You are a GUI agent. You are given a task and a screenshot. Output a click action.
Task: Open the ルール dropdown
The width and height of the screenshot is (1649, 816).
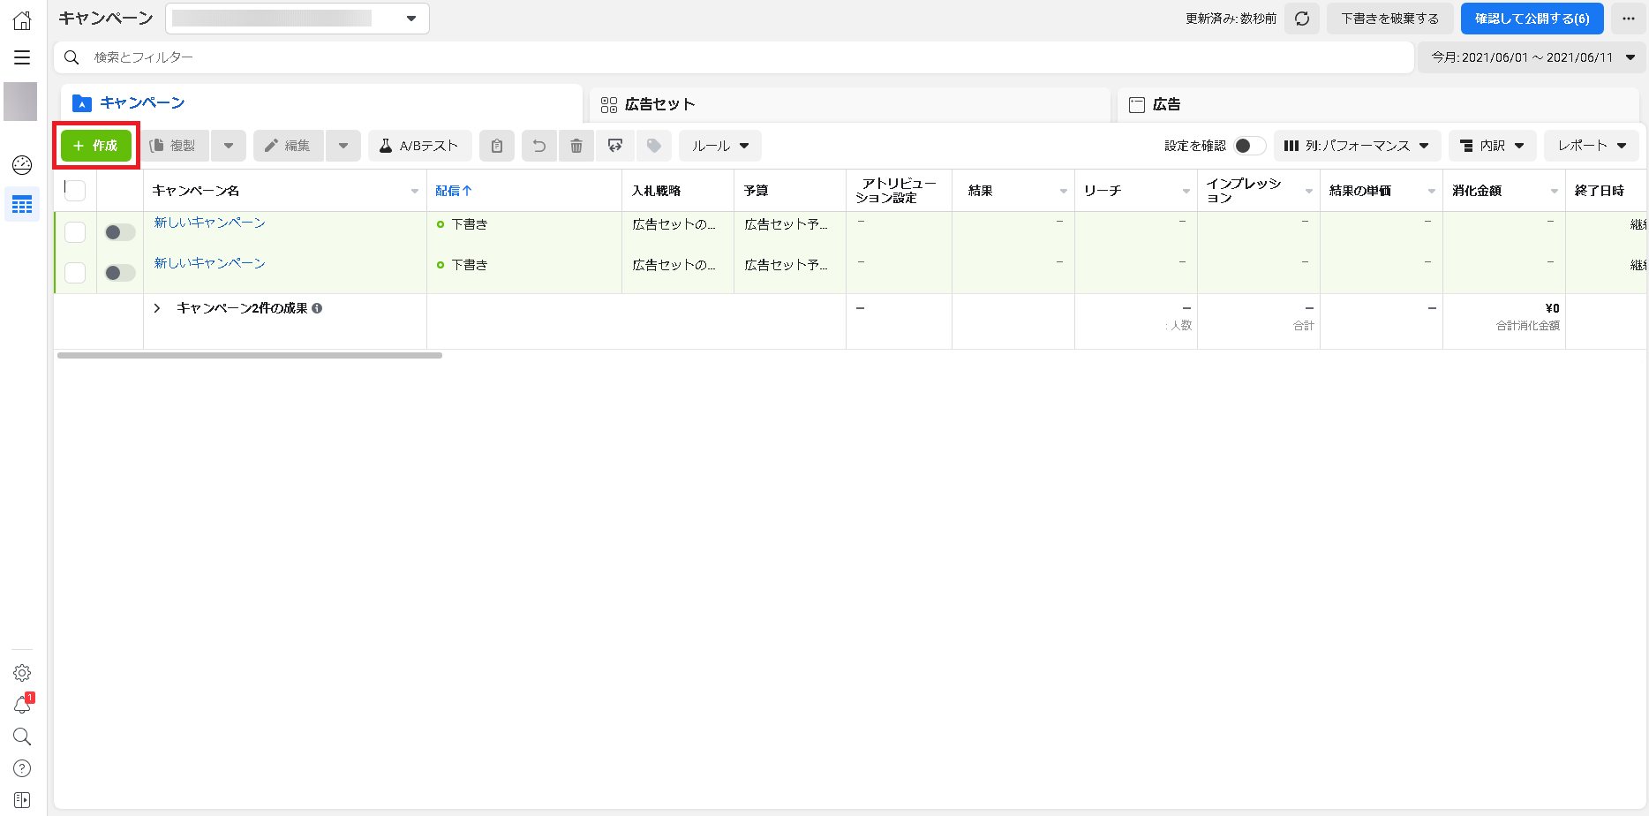tap(720, 146)
